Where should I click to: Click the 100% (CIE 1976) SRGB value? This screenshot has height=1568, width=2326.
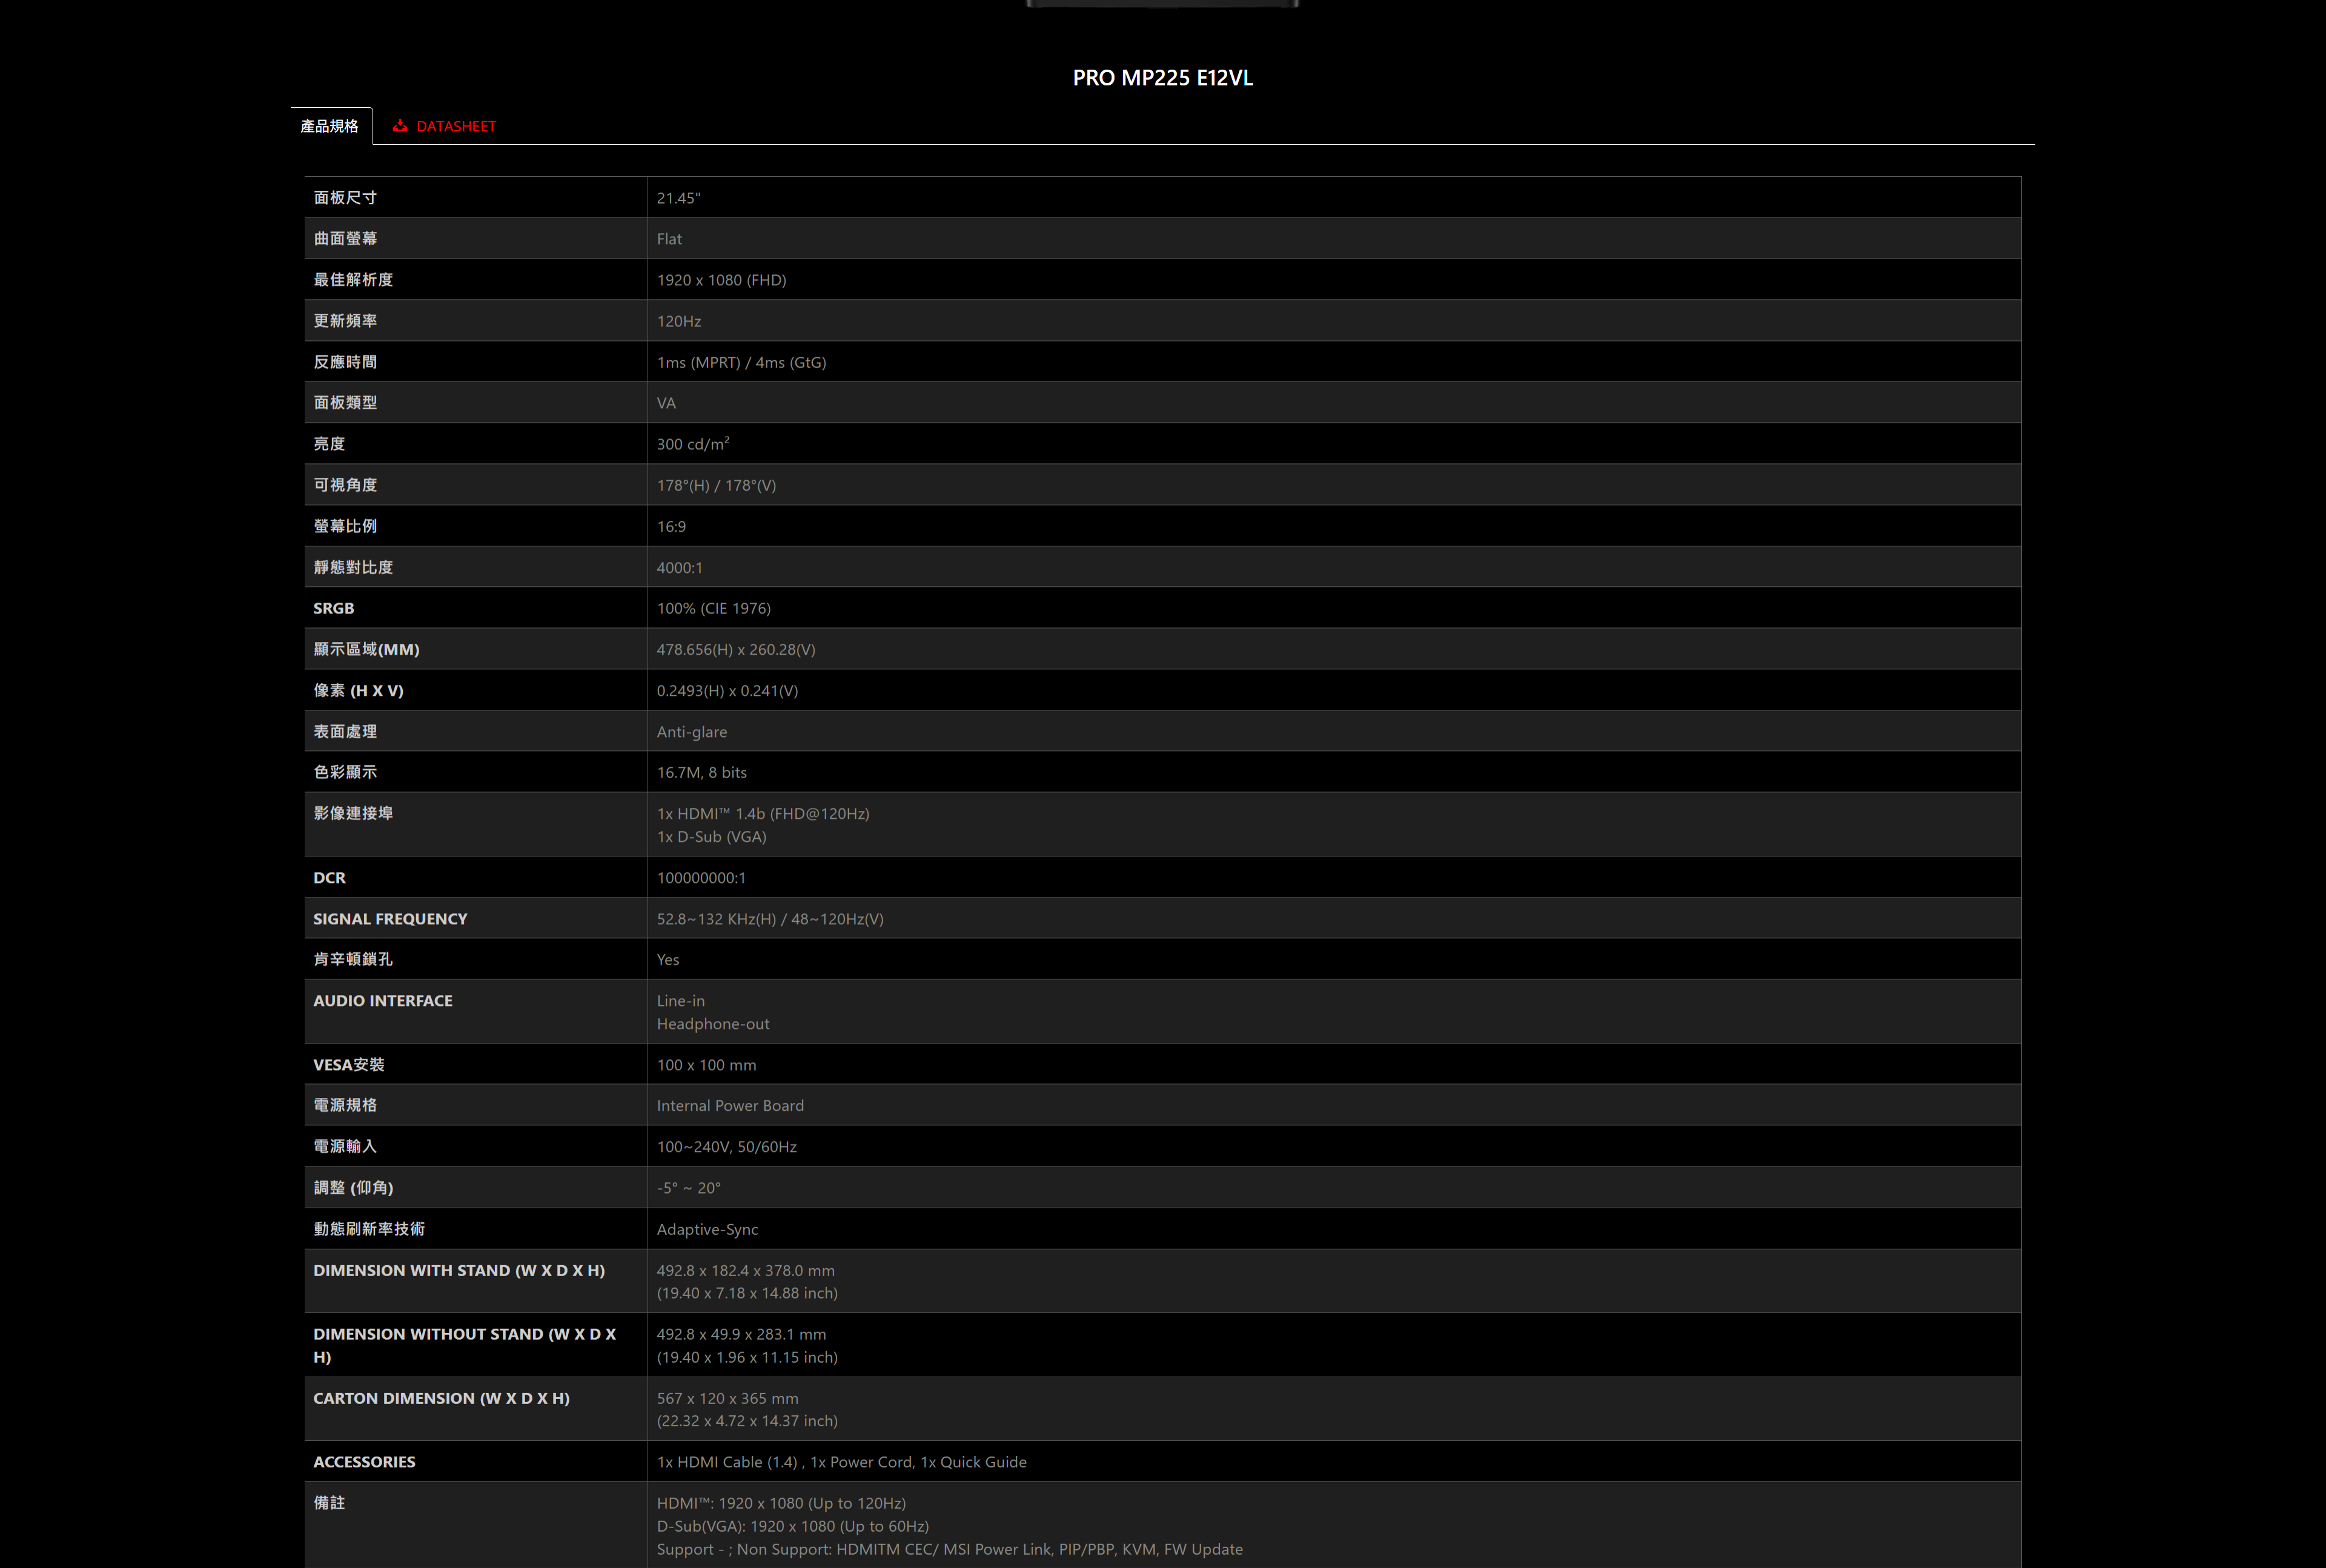[x=714, y=608]
